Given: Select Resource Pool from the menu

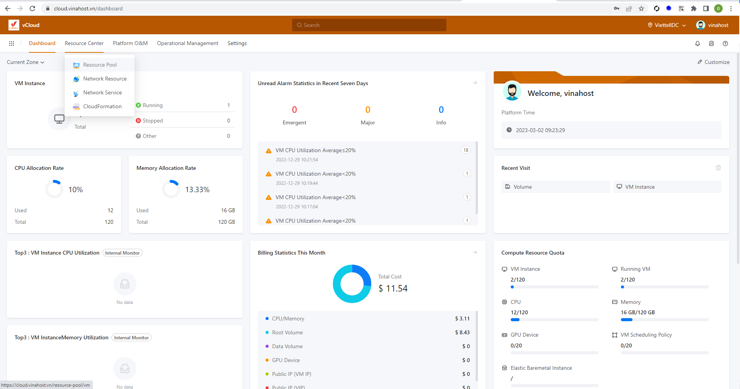Looking at the screenshot, I should [x=100, y=65].
